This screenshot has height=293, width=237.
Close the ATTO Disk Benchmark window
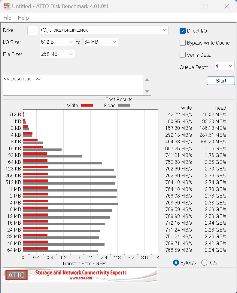(x=226, y=6)
